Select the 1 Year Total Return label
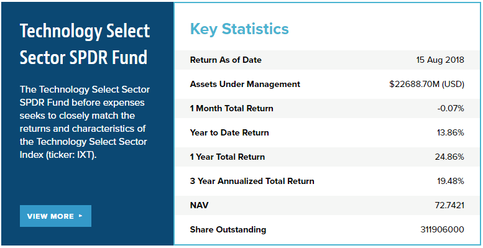Screen dimensions: 483x248 [228, 157]
